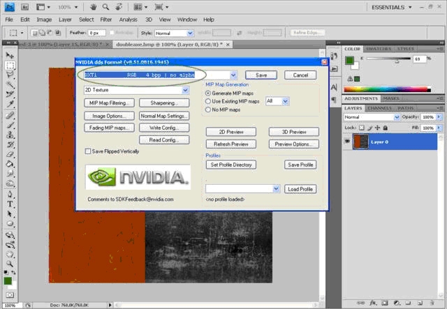Viewport: 447px width, 309px height.
Task: Click the K grayscale slider
Action: pos(388,59)
